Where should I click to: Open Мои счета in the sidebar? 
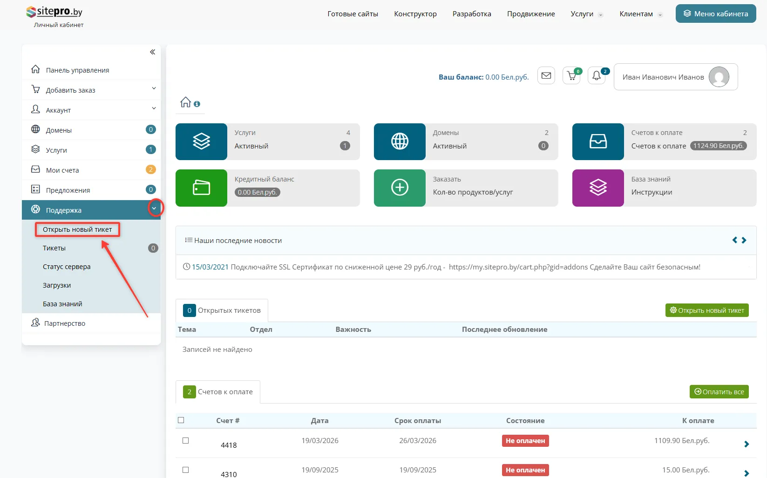[62, 170]
